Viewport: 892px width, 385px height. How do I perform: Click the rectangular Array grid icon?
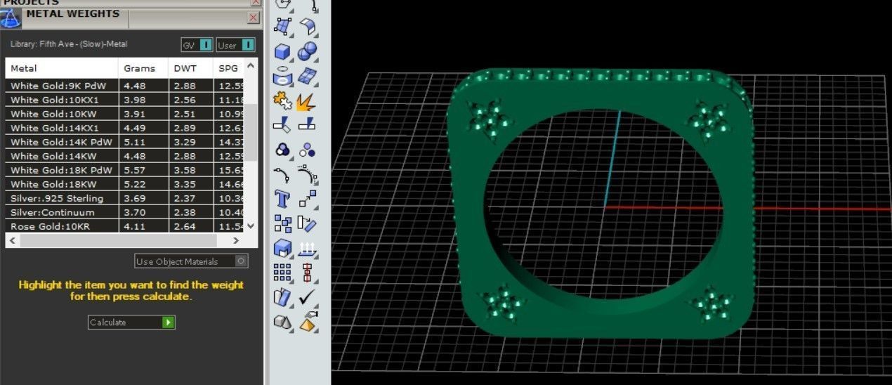pos(282,273)
